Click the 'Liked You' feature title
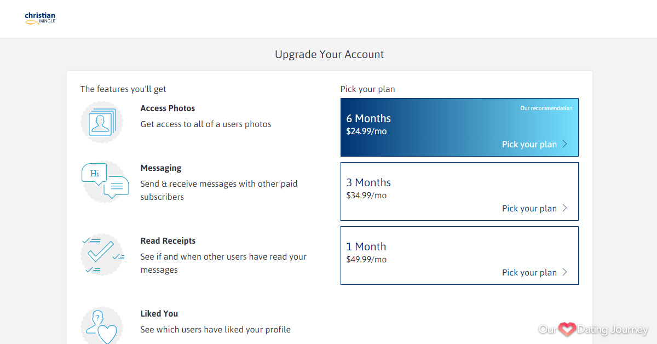Viewport: 657px width, 344px height. [159, 314]
